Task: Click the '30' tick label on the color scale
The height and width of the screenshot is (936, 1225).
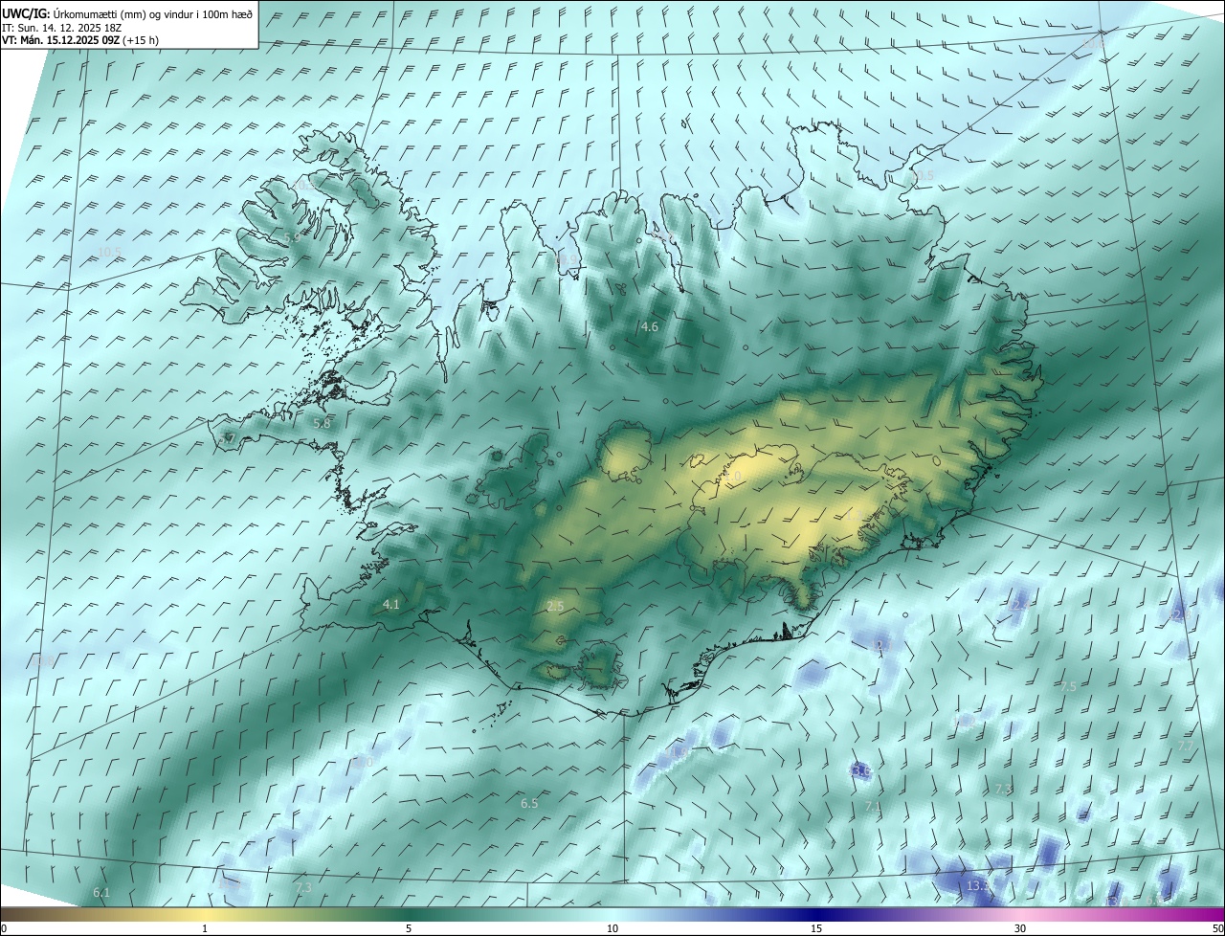Action: (1020, 928)
